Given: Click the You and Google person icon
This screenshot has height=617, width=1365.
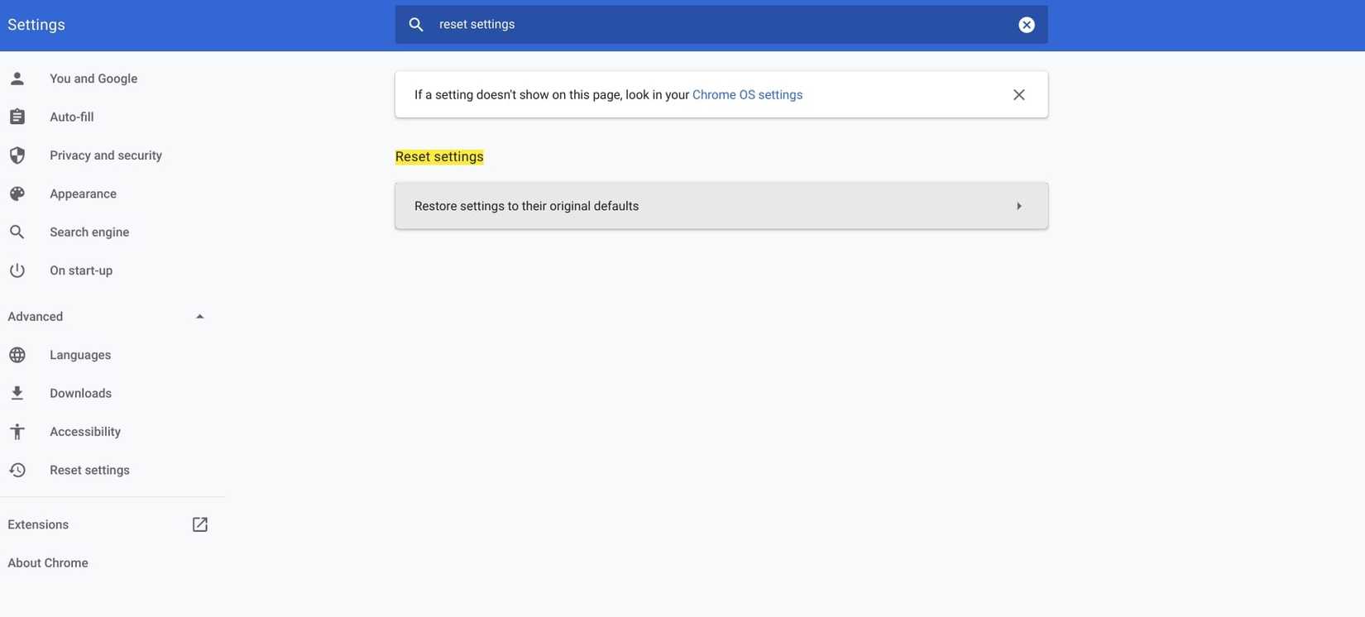Looking at the screenshot, I should click(x=17, y=79).
